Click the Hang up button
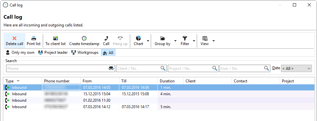 [120, 41]
